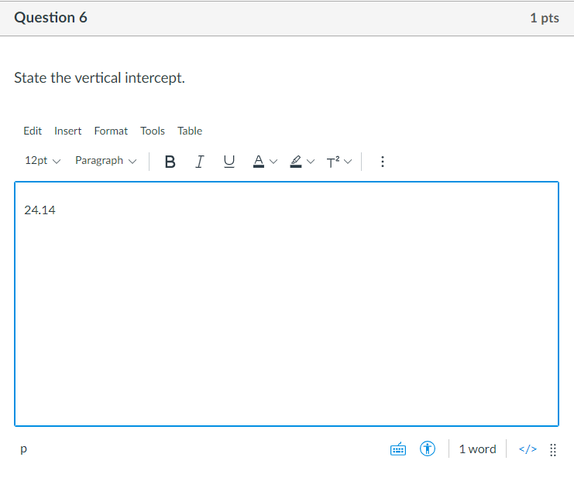Apply text color with the A icon

(259, 161)
